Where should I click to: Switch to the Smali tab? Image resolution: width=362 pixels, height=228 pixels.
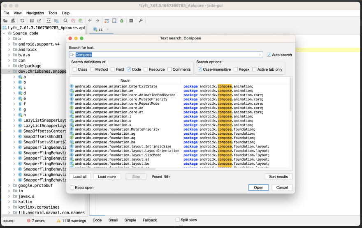pos(113,220)
